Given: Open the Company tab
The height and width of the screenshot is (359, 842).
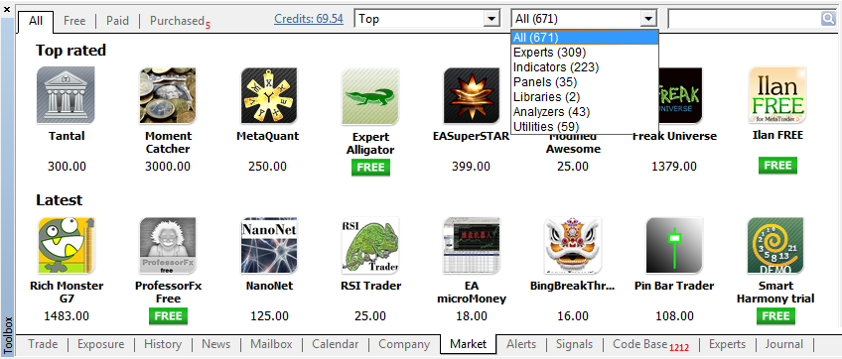Looking at the screenshot, I should click(x=404, y=344).
